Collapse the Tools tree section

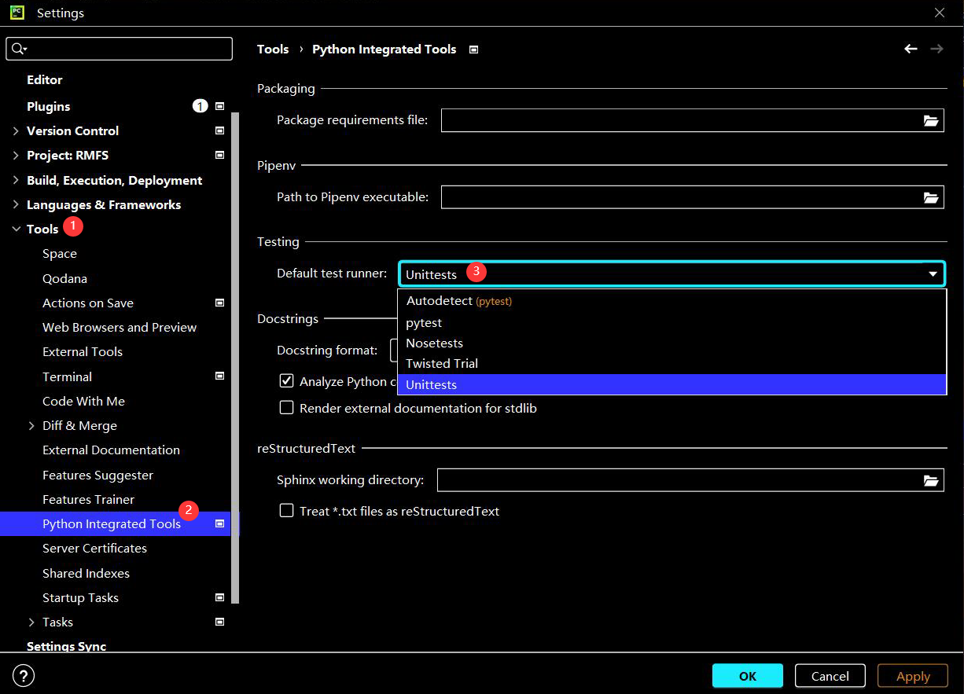[16, 229]
